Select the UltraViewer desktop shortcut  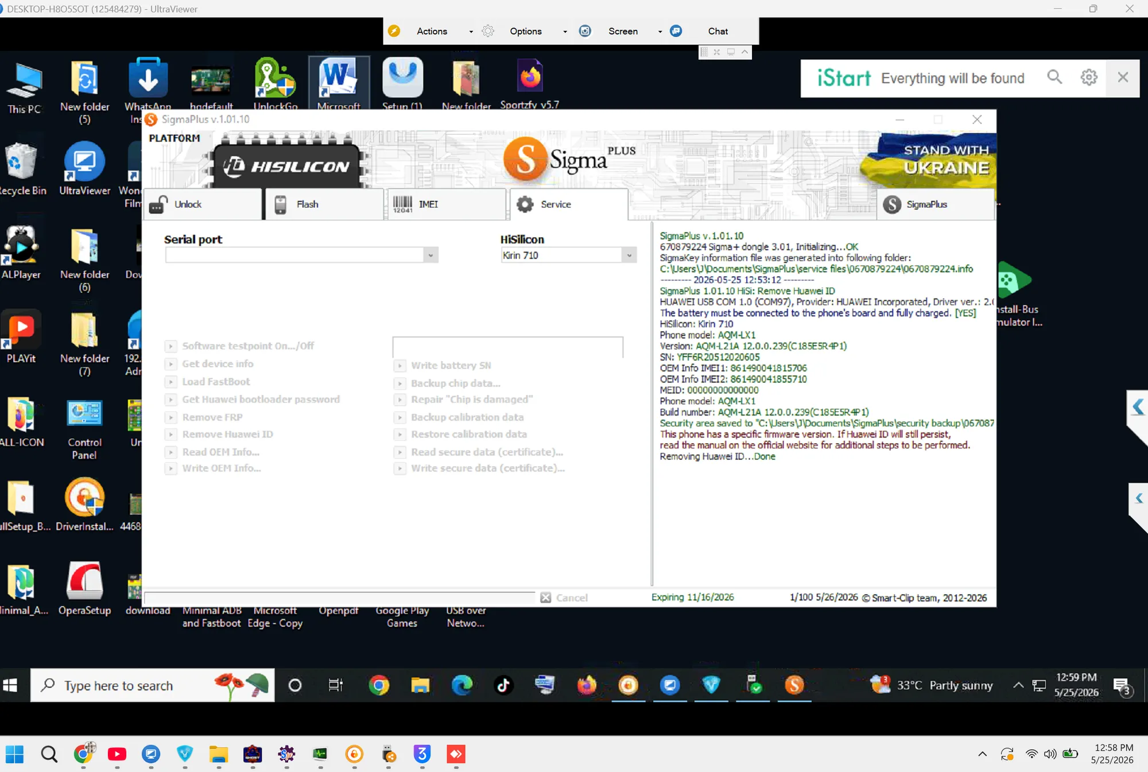pyautogui.click(x=85, y=169)
